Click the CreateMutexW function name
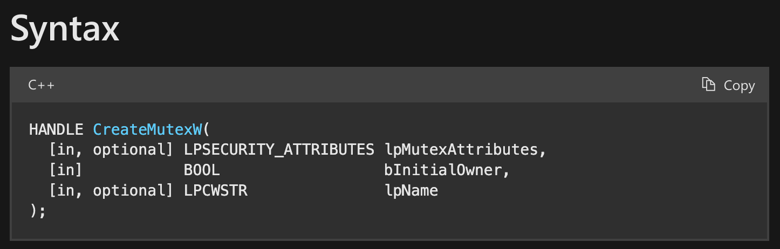 point(147,129)
